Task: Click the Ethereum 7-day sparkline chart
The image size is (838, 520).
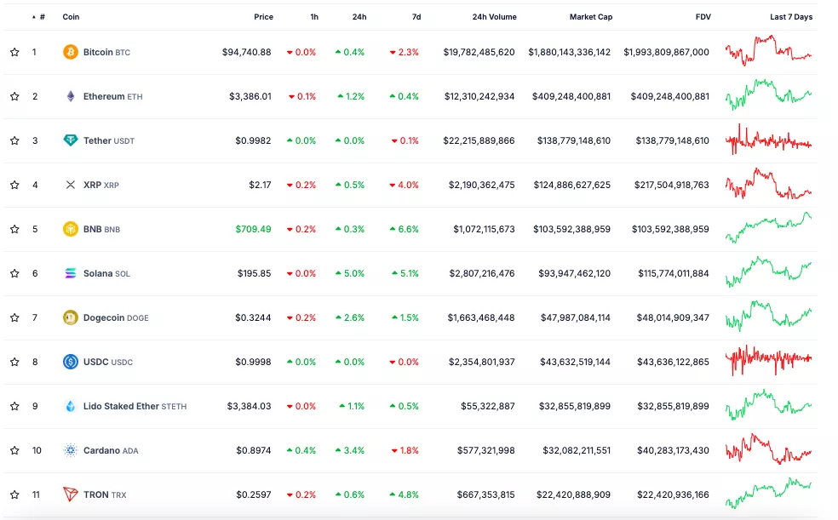Action: tap(768, 95)
